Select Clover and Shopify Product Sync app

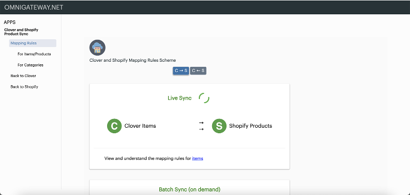pos(21,32)
